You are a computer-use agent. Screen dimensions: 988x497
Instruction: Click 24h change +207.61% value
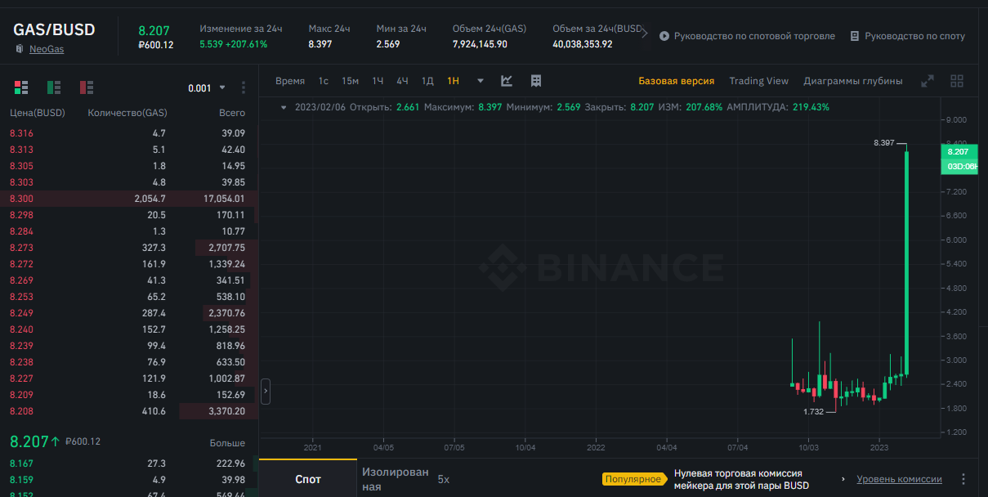pos(248,44)
